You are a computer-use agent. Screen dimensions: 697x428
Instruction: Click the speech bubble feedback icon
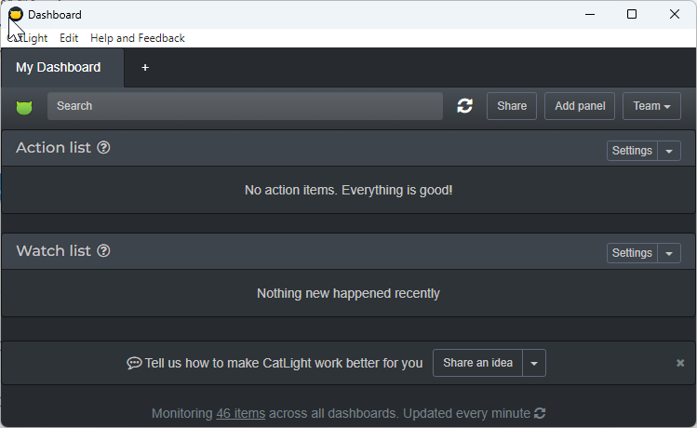(134, 363)
